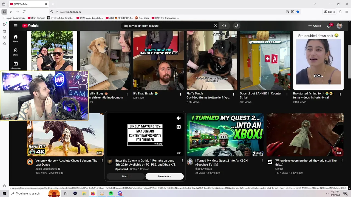Click inside the YouTube search field
This screenshot has width=351, height=197.
click(167, 26)
